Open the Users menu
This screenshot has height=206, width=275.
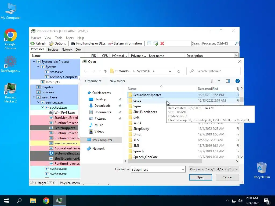coord(70,38)
